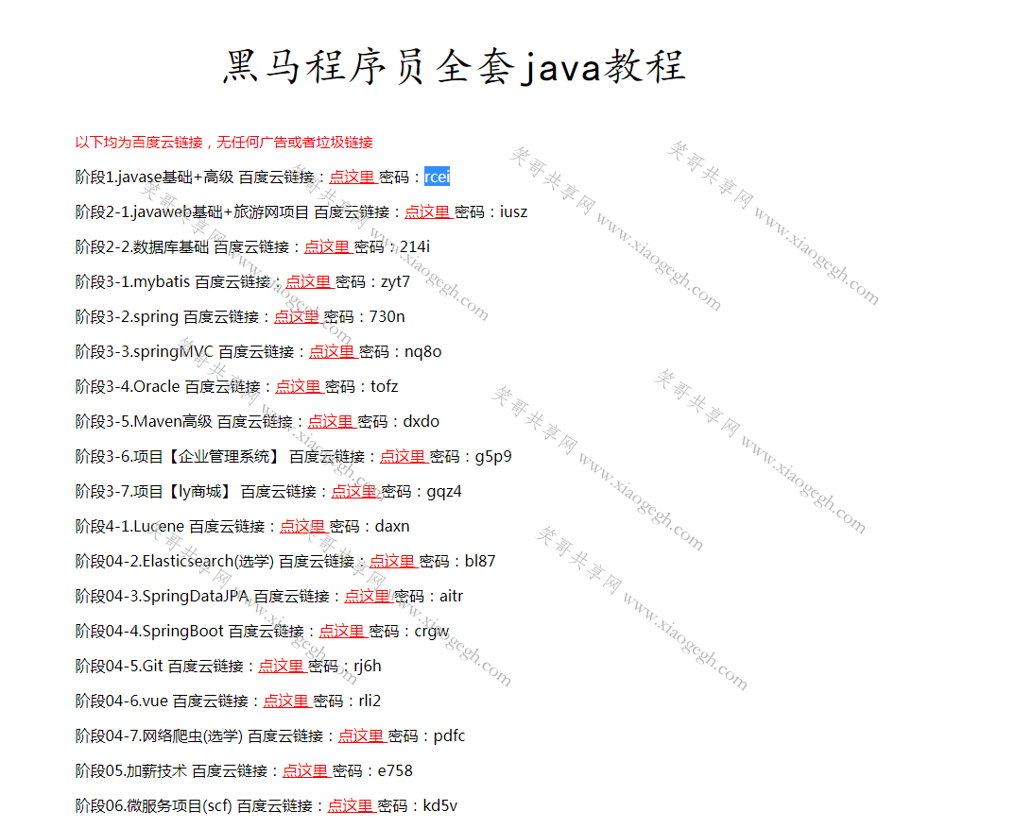This screenshot has width=1015, height=828.
Task: Select the password daxn
Action: coord(392,526)
